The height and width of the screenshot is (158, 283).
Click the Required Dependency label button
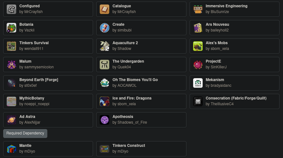pos(25,134)
